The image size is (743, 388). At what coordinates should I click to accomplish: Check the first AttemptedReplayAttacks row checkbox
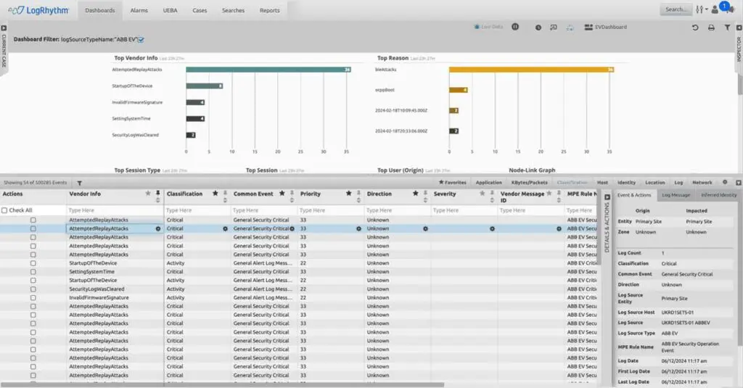tap(33, 220)
